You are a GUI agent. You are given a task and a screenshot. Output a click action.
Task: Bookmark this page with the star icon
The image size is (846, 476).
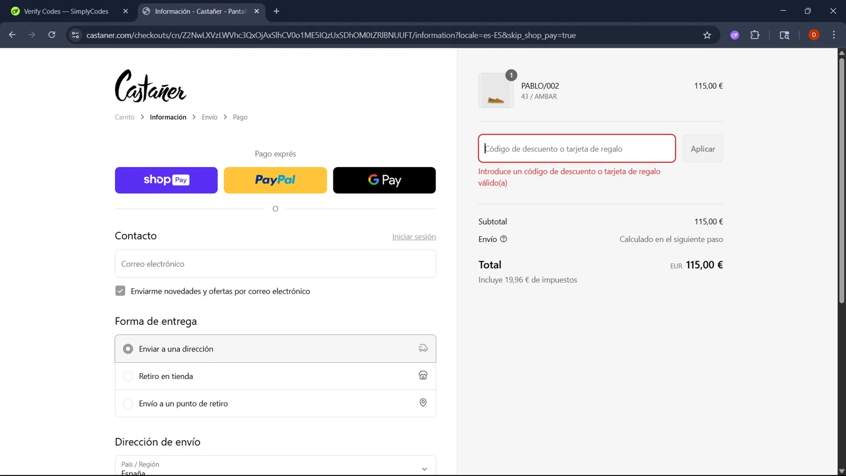click(x=707, y=35)
